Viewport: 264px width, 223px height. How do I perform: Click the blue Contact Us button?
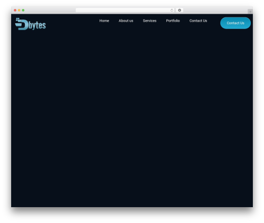(x=235, y=23)
